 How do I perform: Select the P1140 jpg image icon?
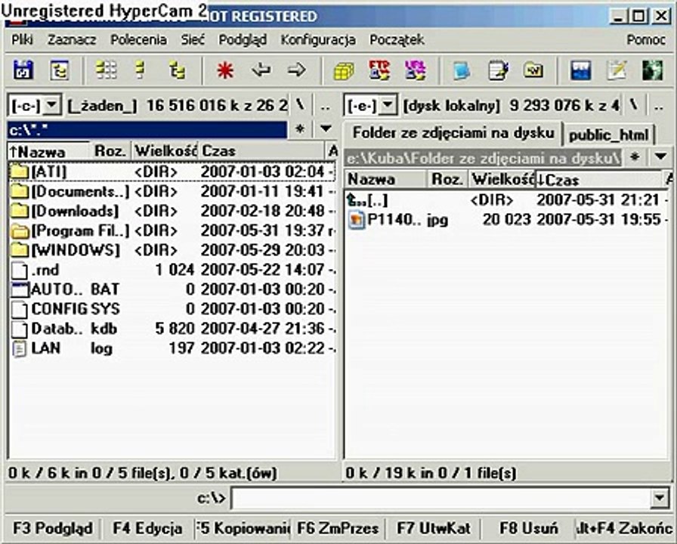(x=356, y=220)
